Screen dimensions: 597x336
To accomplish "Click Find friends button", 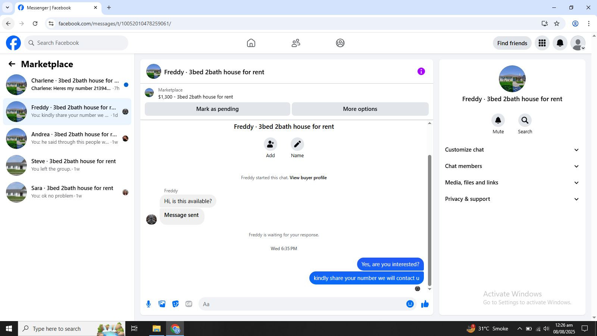I will pos(512,43).
